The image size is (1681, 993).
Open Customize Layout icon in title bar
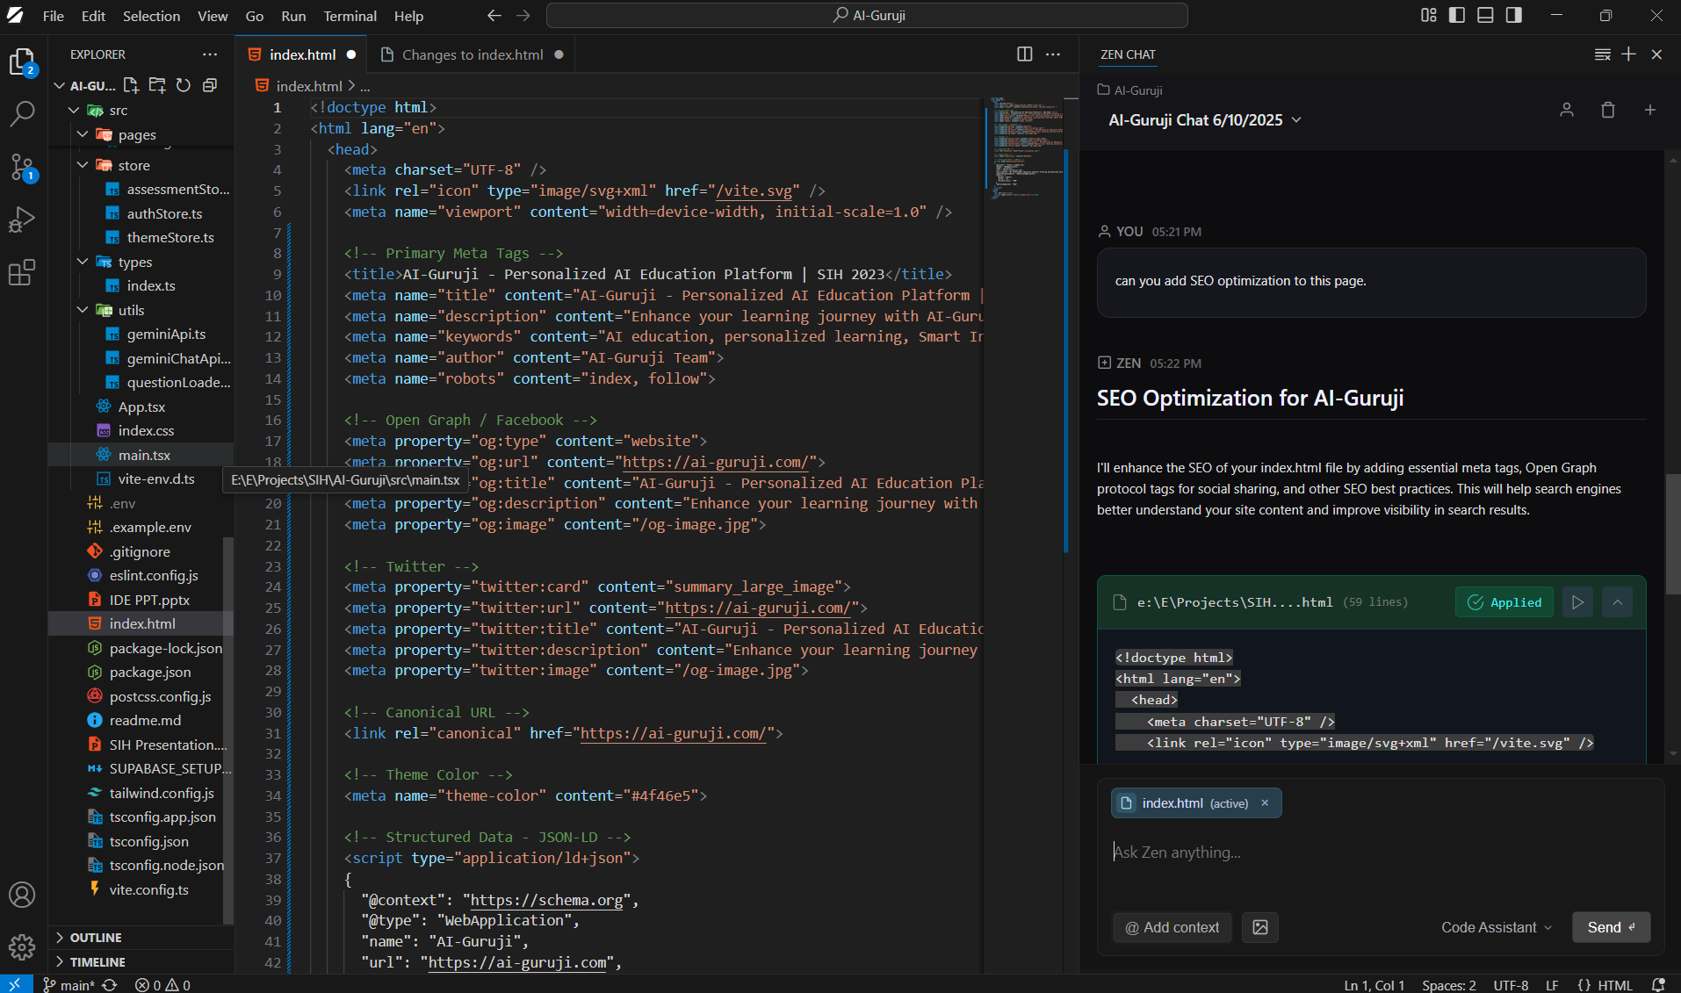(x=1429, y=16)
